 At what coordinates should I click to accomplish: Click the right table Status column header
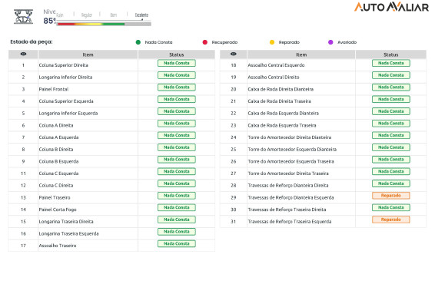[x=390, y=54]
